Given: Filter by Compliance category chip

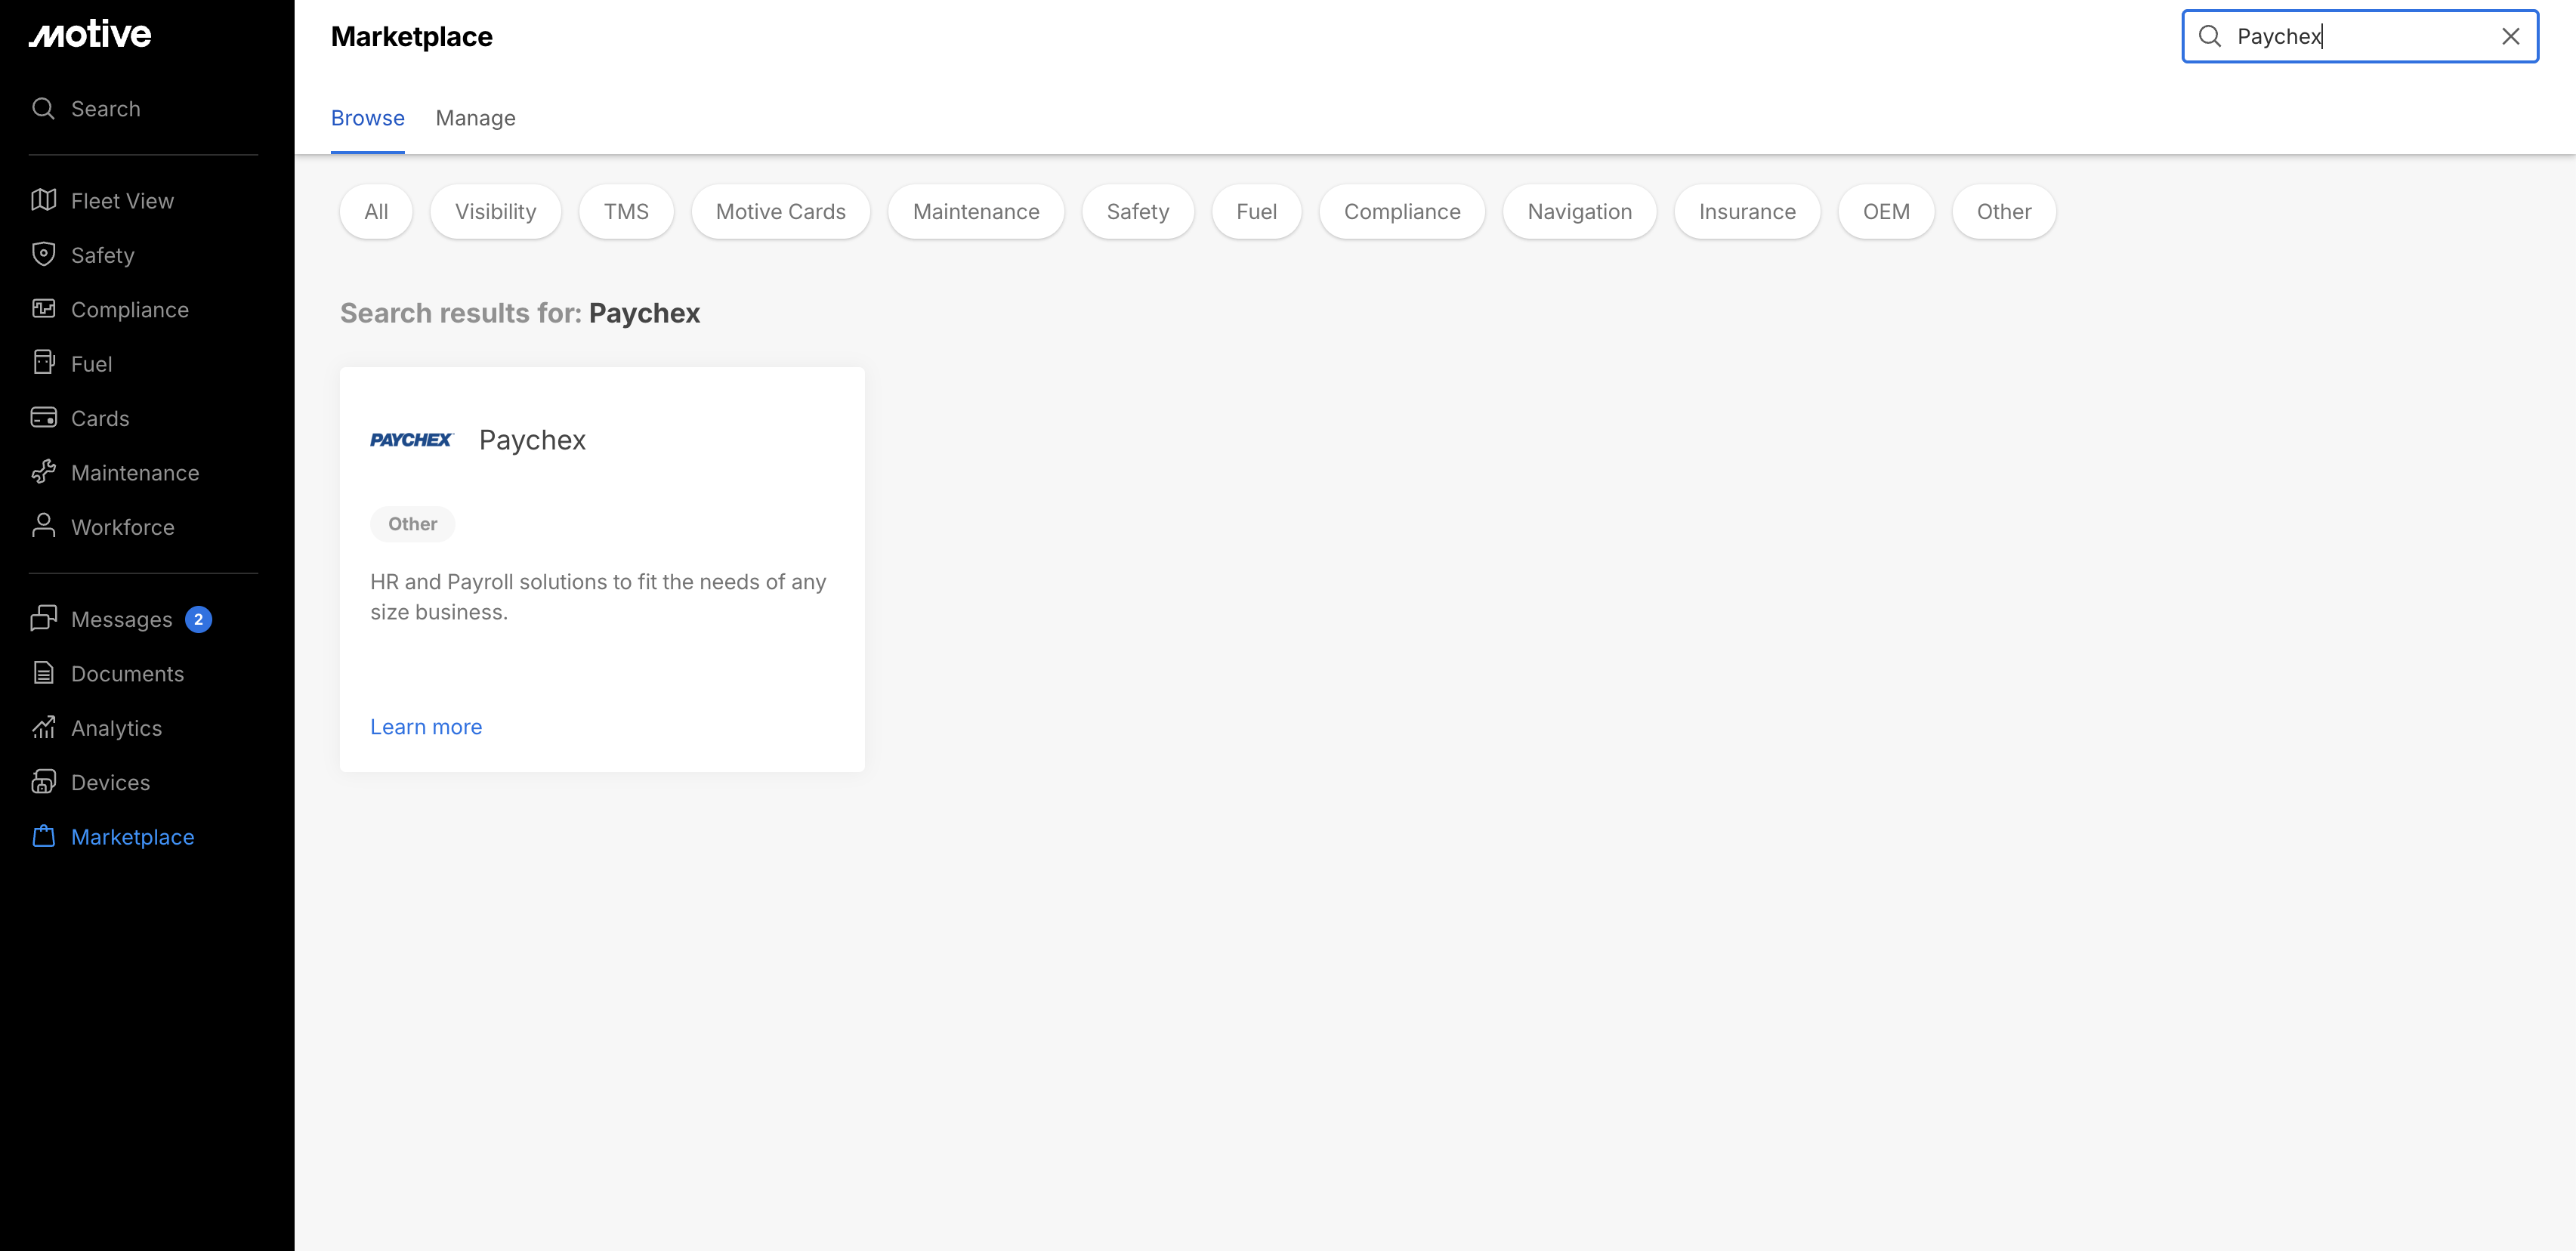Looking at the screenshot, I should pyautogui.click(x=1402, y=211).
